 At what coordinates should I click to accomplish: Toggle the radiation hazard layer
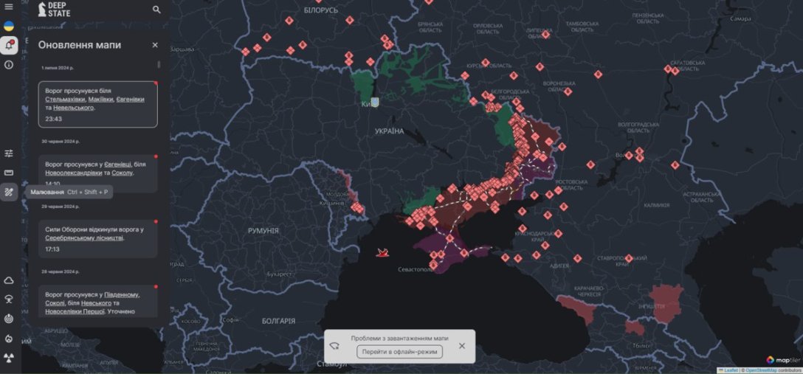point(9,358)
